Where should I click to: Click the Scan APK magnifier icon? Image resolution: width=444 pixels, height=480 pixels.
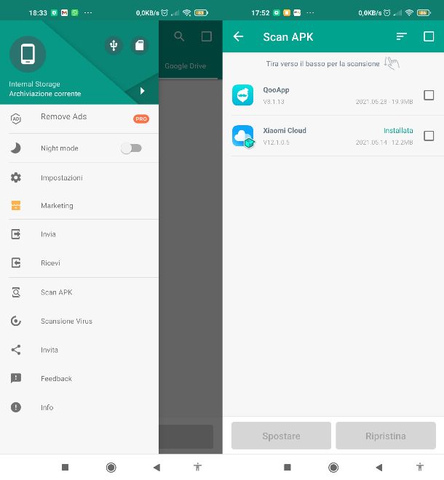[x=16, y=292]
